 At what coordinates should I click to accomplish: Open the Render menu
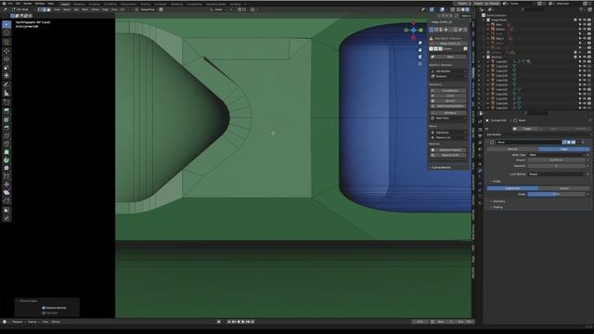28,4
